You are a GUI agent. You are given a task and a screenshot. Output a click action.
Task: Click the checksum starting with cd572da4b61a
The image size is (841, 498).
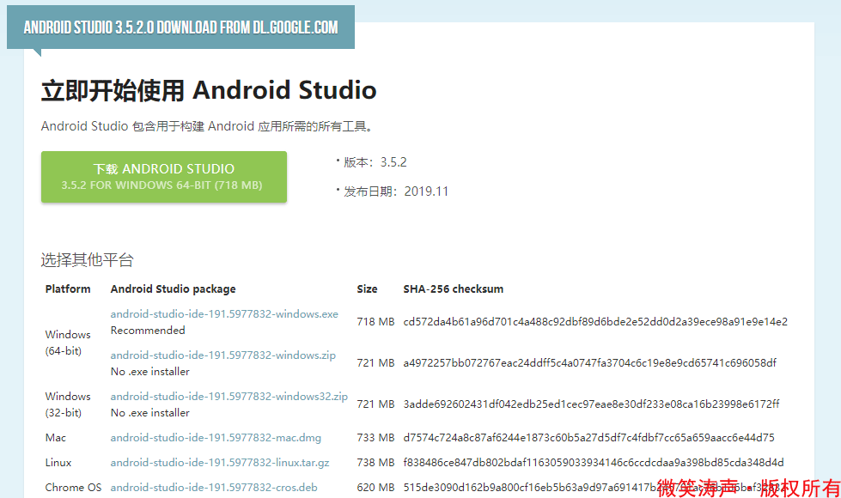tap(595, 322)
